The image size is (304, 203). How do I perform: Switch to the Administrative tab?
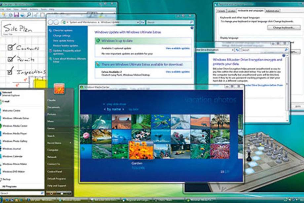pos(272,11)
